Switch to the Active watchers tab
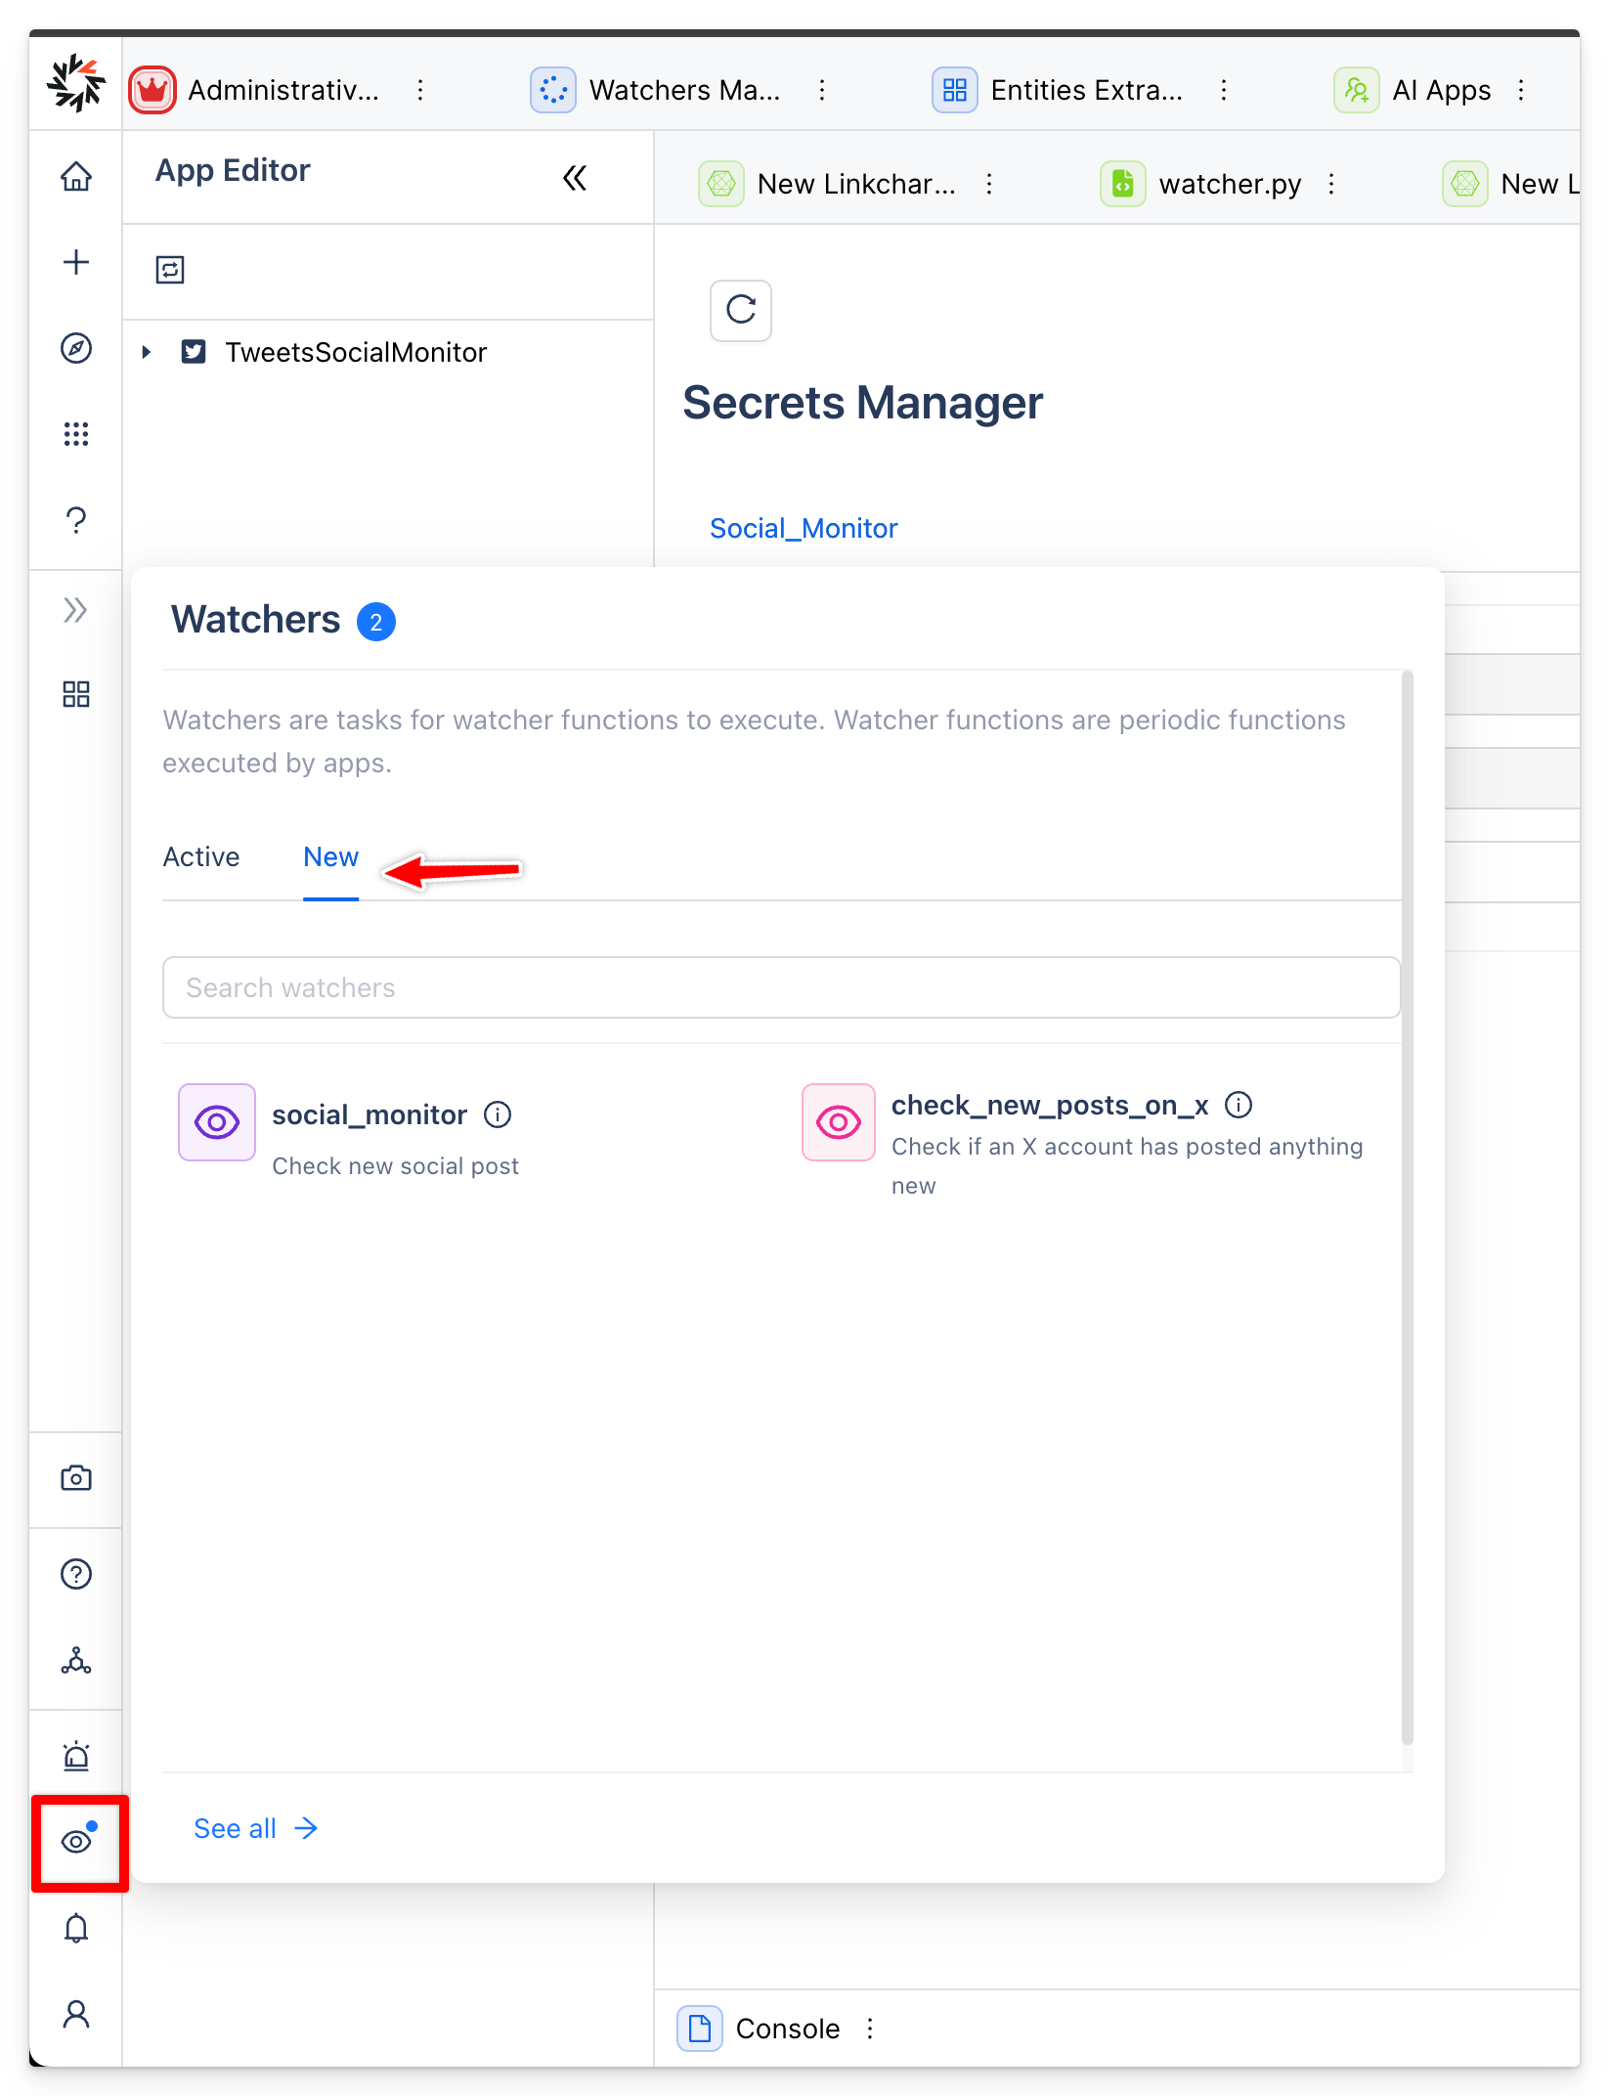Image resolution: width=1609 pixels, height=2096 pixels. pyautogui.click(x=201, y=857)
